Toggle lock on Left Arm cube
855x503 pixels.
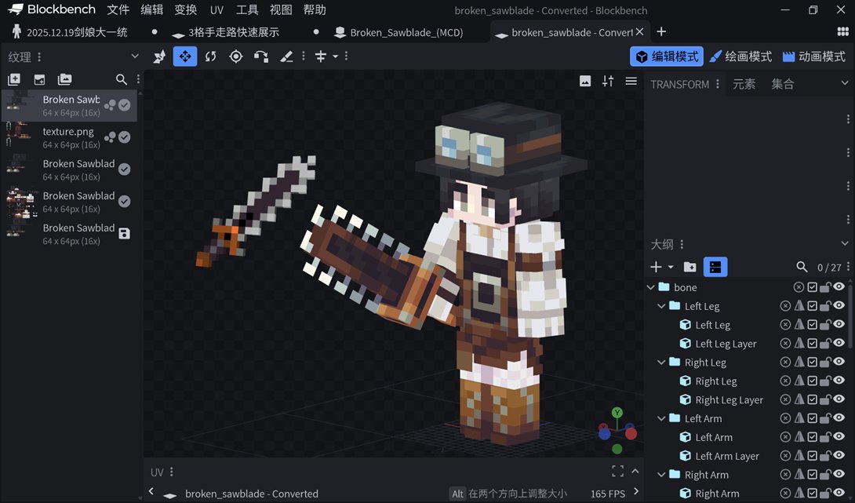[x=825, y=437]
